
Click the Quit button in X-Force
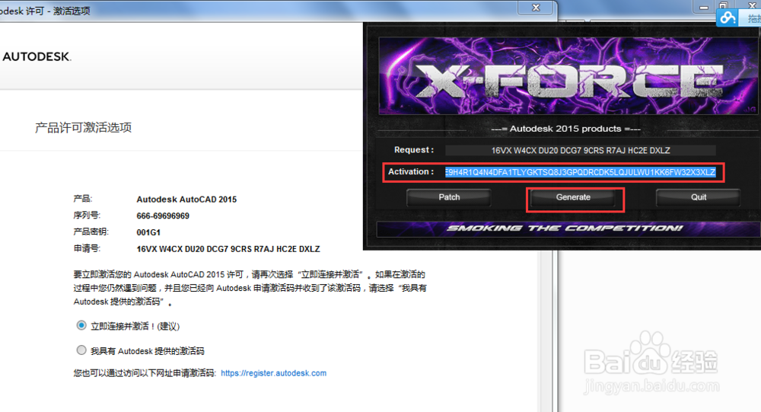(699, 197)
